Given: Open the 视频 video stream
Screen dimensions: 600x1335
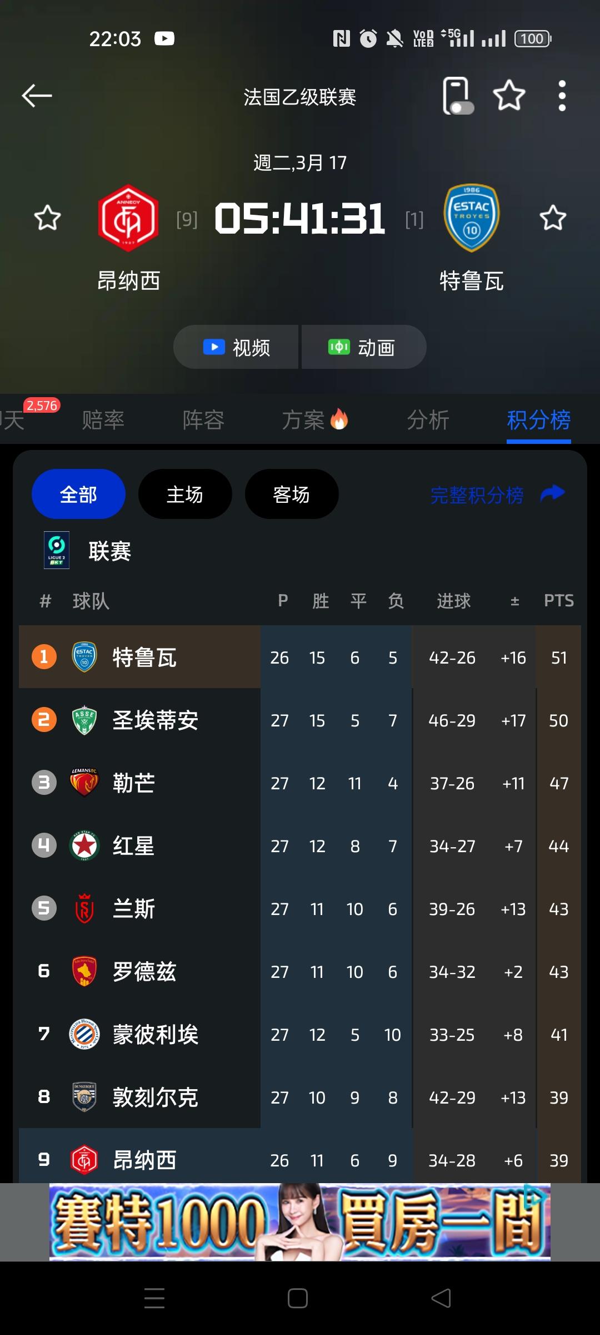Looking at the screenshot, I should 237,348.
